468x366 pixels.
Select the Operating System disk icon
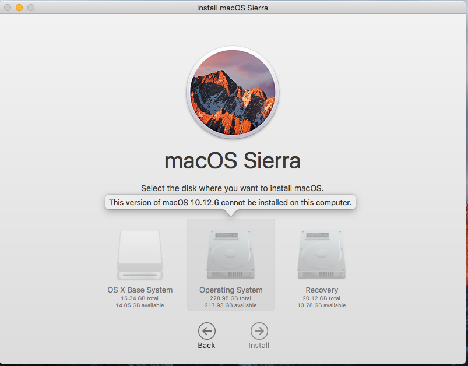click(x=230, y=254)
